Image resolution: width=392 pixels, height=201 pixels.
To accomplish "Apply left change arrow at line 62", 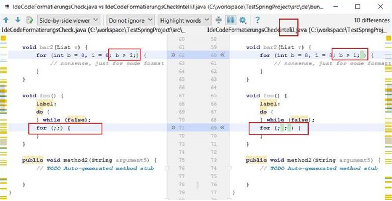I will 173,55.
